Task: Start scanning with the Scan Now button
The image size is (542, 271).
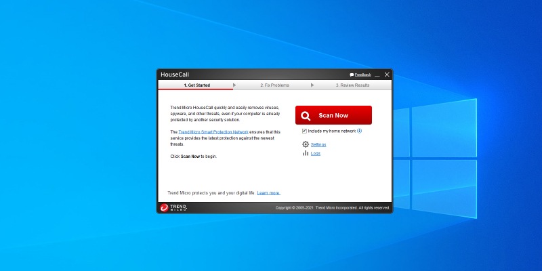Action: pos(333,115)
